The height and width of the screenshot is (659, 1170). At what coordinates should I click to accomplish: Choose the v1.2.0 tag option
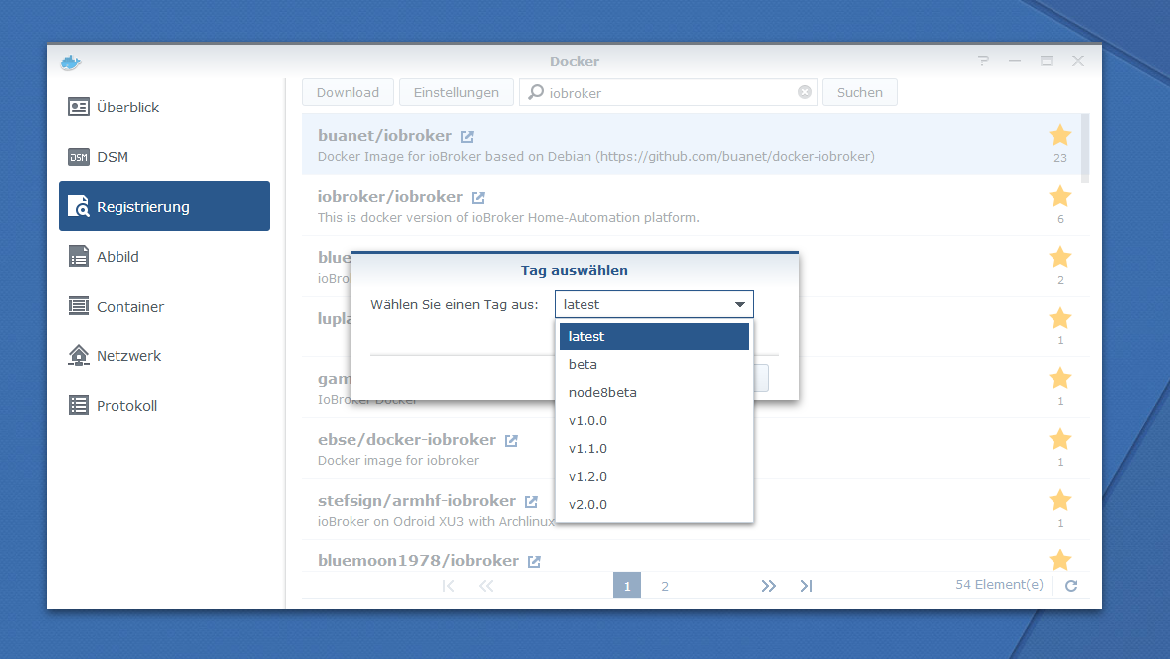[653, 476]
